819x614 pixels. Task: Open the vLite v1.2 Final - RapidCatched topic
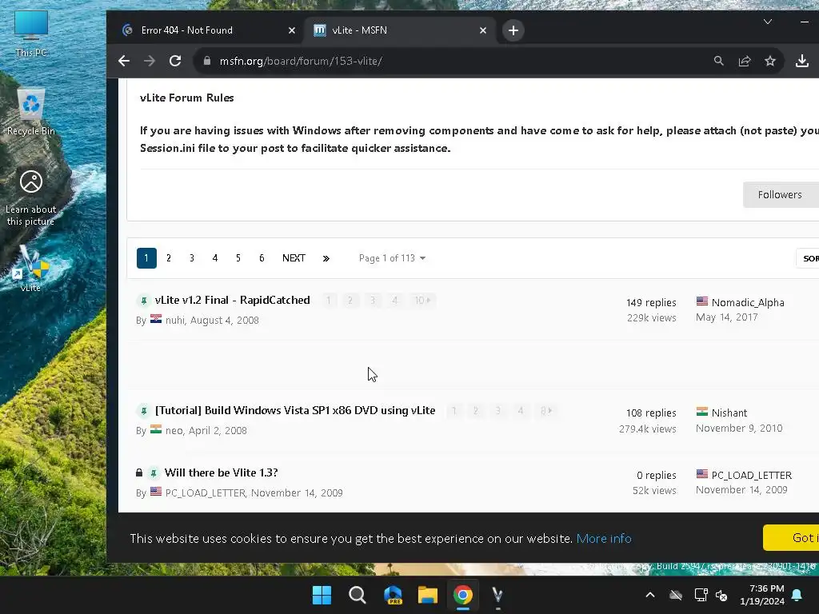pos(233,301)
